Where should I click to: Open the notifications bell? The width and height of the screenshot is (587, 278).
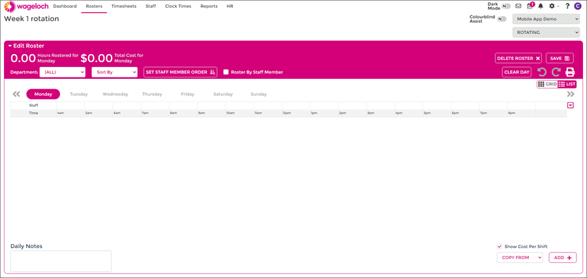[541, 6]
